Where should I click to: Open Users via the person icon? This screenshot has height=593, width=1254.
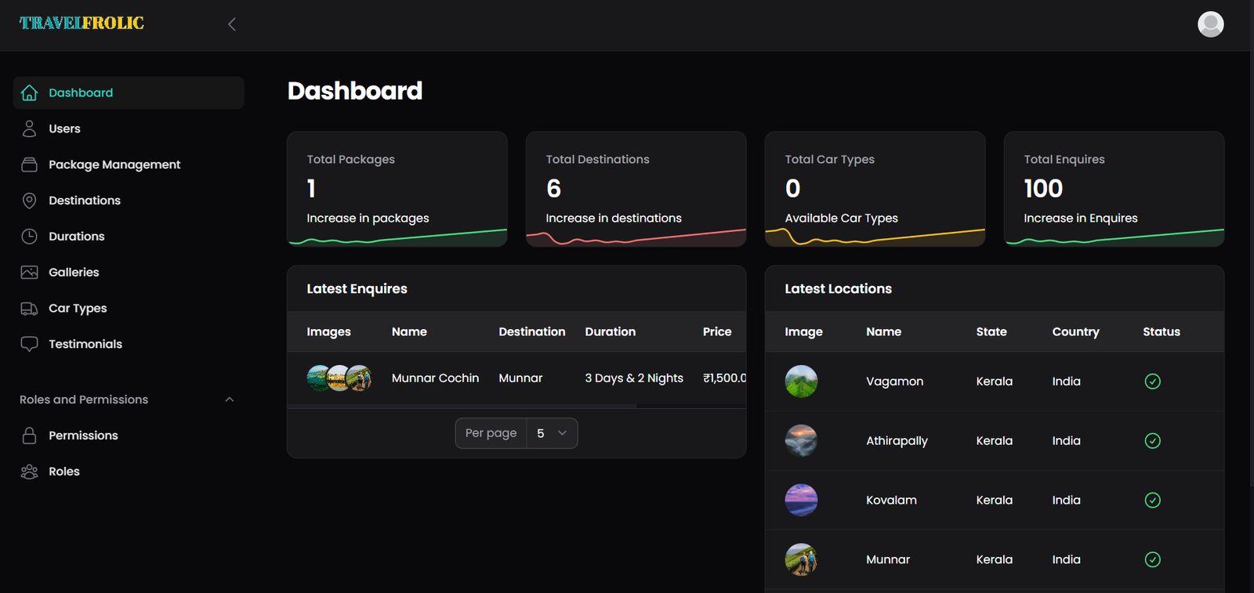[x=29, y=128]
